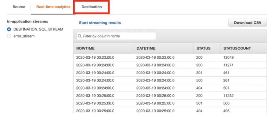Select the row with status 500
This screenshot has height=120, width=270.
coord(170,80)
